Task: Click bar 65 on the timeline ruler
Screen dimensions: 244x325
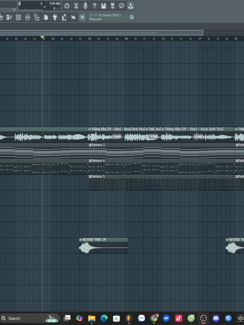Action: [x=89, y=39]
